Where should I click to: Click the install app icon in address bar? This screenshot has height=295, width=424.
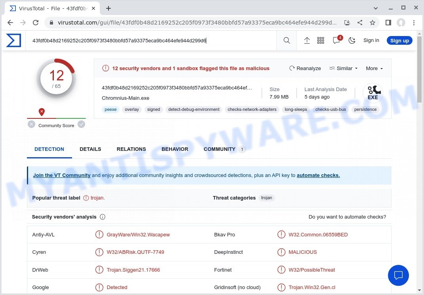(x=347, y=23)
